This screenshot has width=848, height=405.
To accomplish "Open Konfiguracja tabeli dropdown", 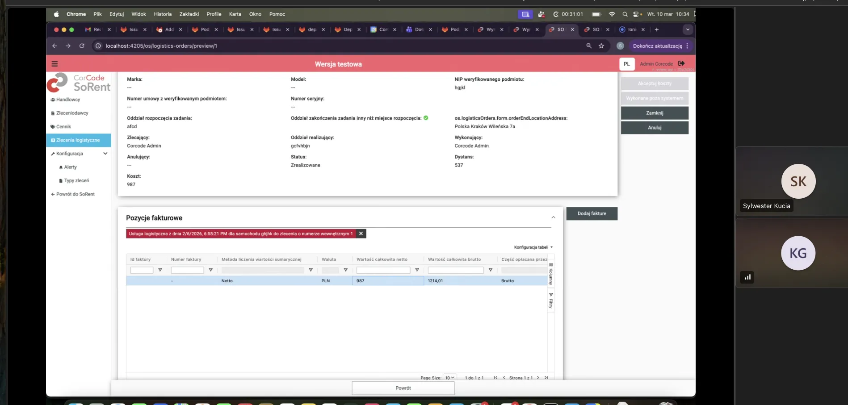I will [533, 247].
